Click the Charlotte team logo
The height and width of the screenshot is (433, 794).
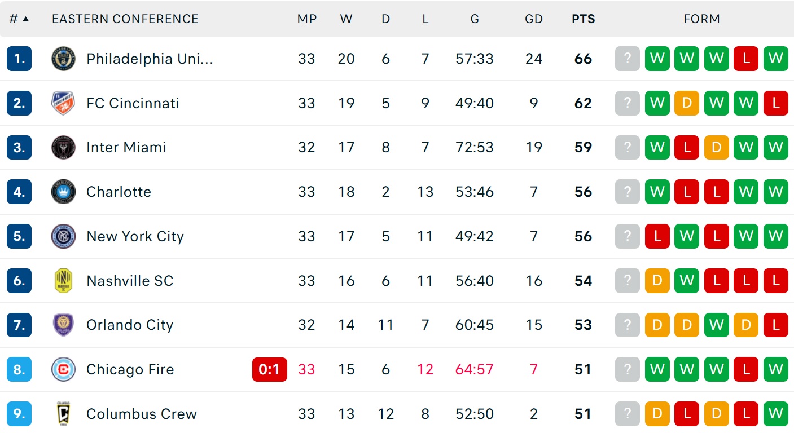pos(63,192)
